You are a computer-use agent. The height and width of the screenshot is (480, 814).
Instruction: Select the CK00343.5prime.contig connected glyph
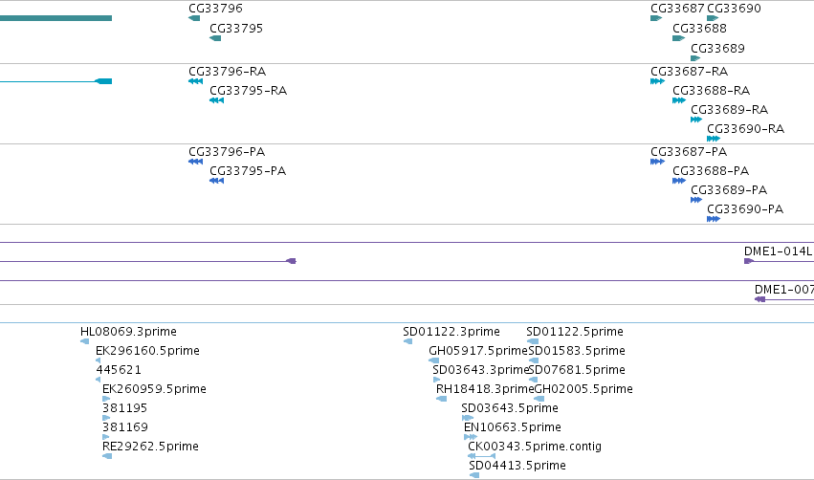[x=482, y=456]
